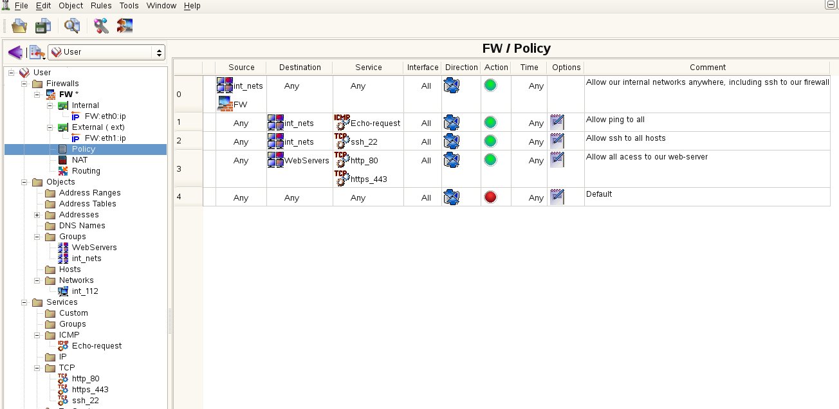The width and height of the screenshot is (839, 409).
Task: Collapse the External (ext) interface node
Action: click(50, 127)
